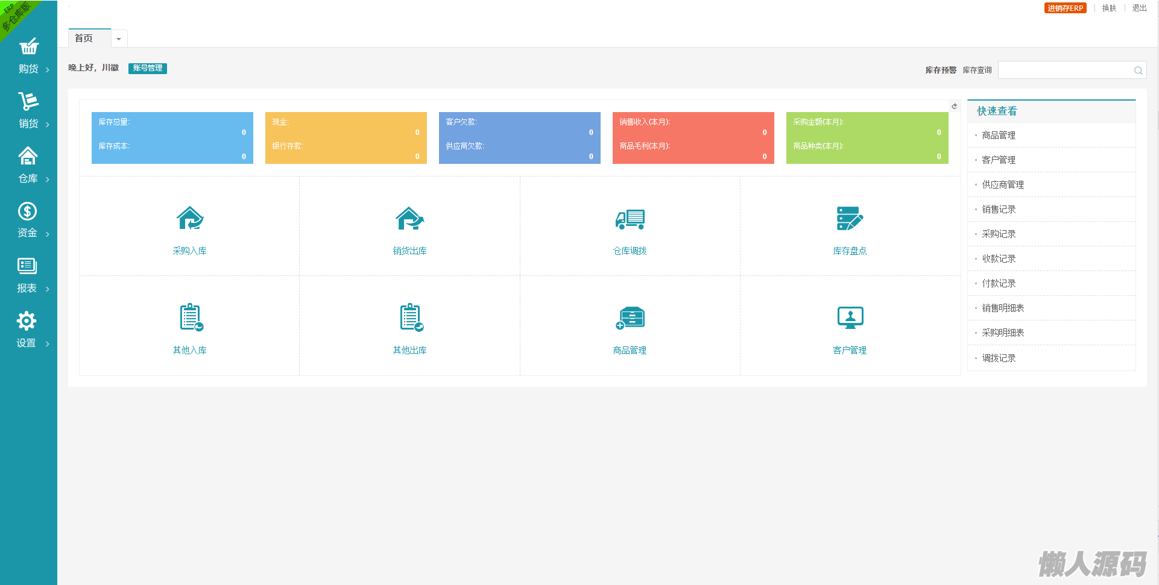Image resolution: width=1159 pixels, height=585 pixels.
Task: Switch to the 首页 home tab
Action: coord(84,39)
